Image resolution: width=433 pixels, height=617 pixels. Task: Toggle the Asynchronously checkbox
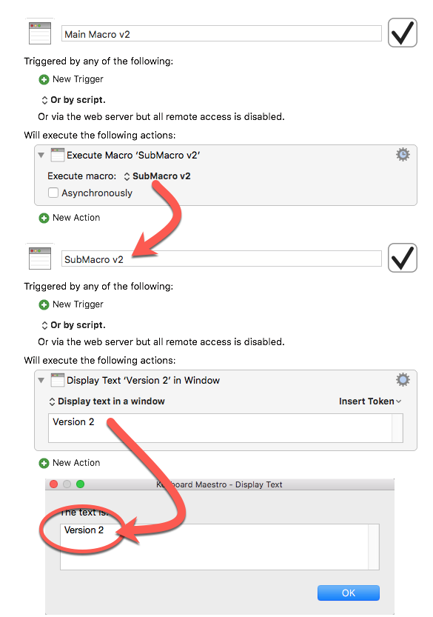point(53,193)
